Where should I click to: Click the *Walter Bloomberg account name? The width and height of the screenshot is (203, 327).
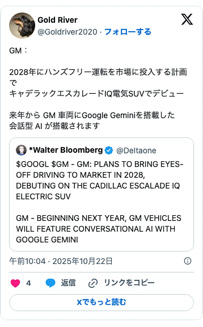click(x=66, y=150)
